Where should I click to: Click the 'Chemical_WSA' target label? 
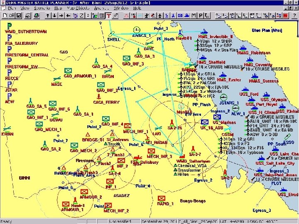pyautogui.click(x=192, y=166)
